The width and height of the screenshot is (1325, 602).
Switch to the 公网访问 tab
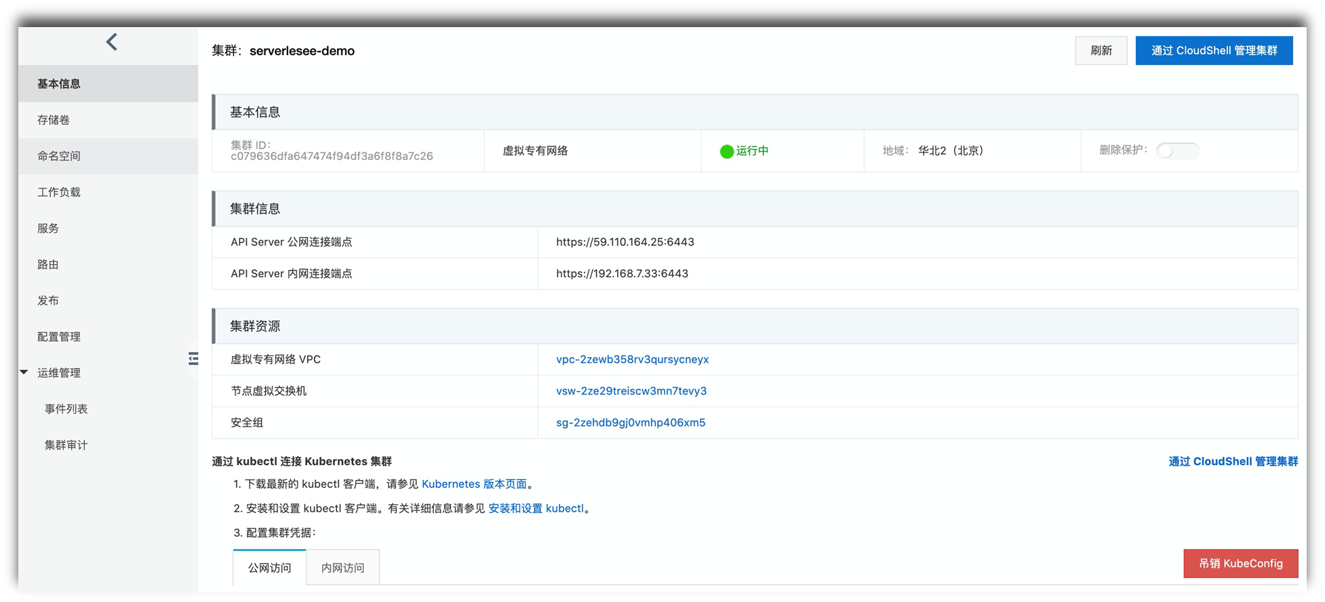(269, 567)
